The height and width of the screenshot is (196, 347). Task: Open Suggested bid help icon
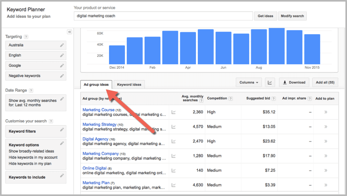pos(274,98)
